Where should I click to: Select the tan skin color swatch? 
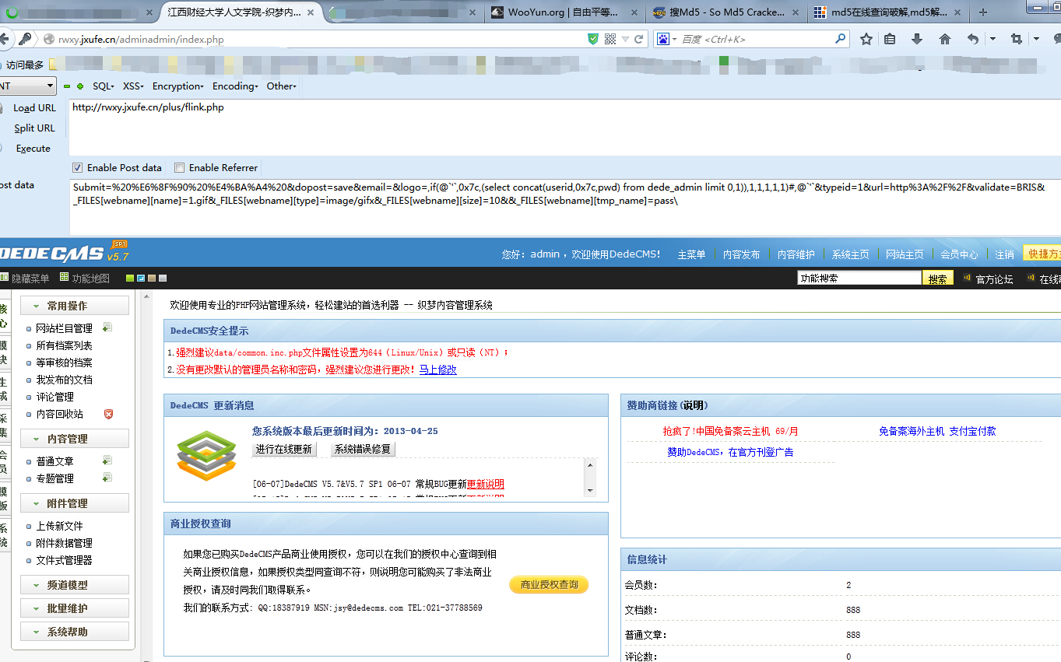click(152, 278)
